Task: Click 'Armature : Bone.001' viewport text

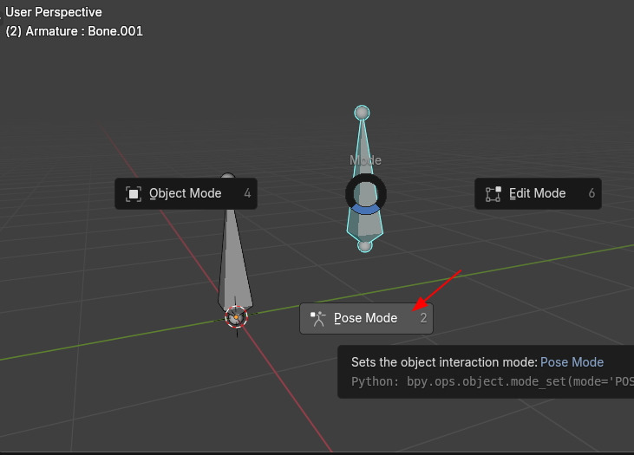Action: (x=84, y=31)
